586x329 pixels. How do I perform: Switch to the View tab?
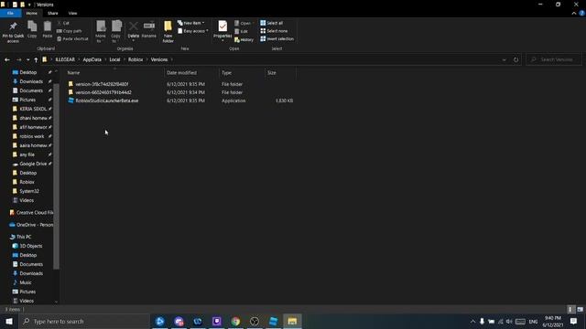(x=72, y=13)
